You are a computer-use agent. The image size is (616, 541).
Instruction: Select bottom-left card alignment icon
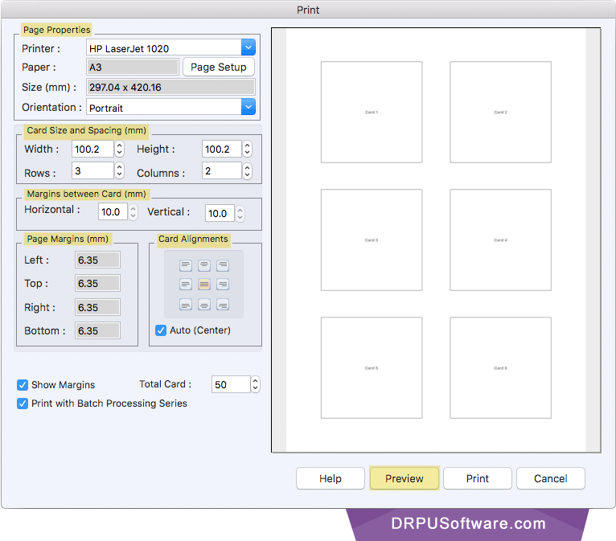pos(186,305)
